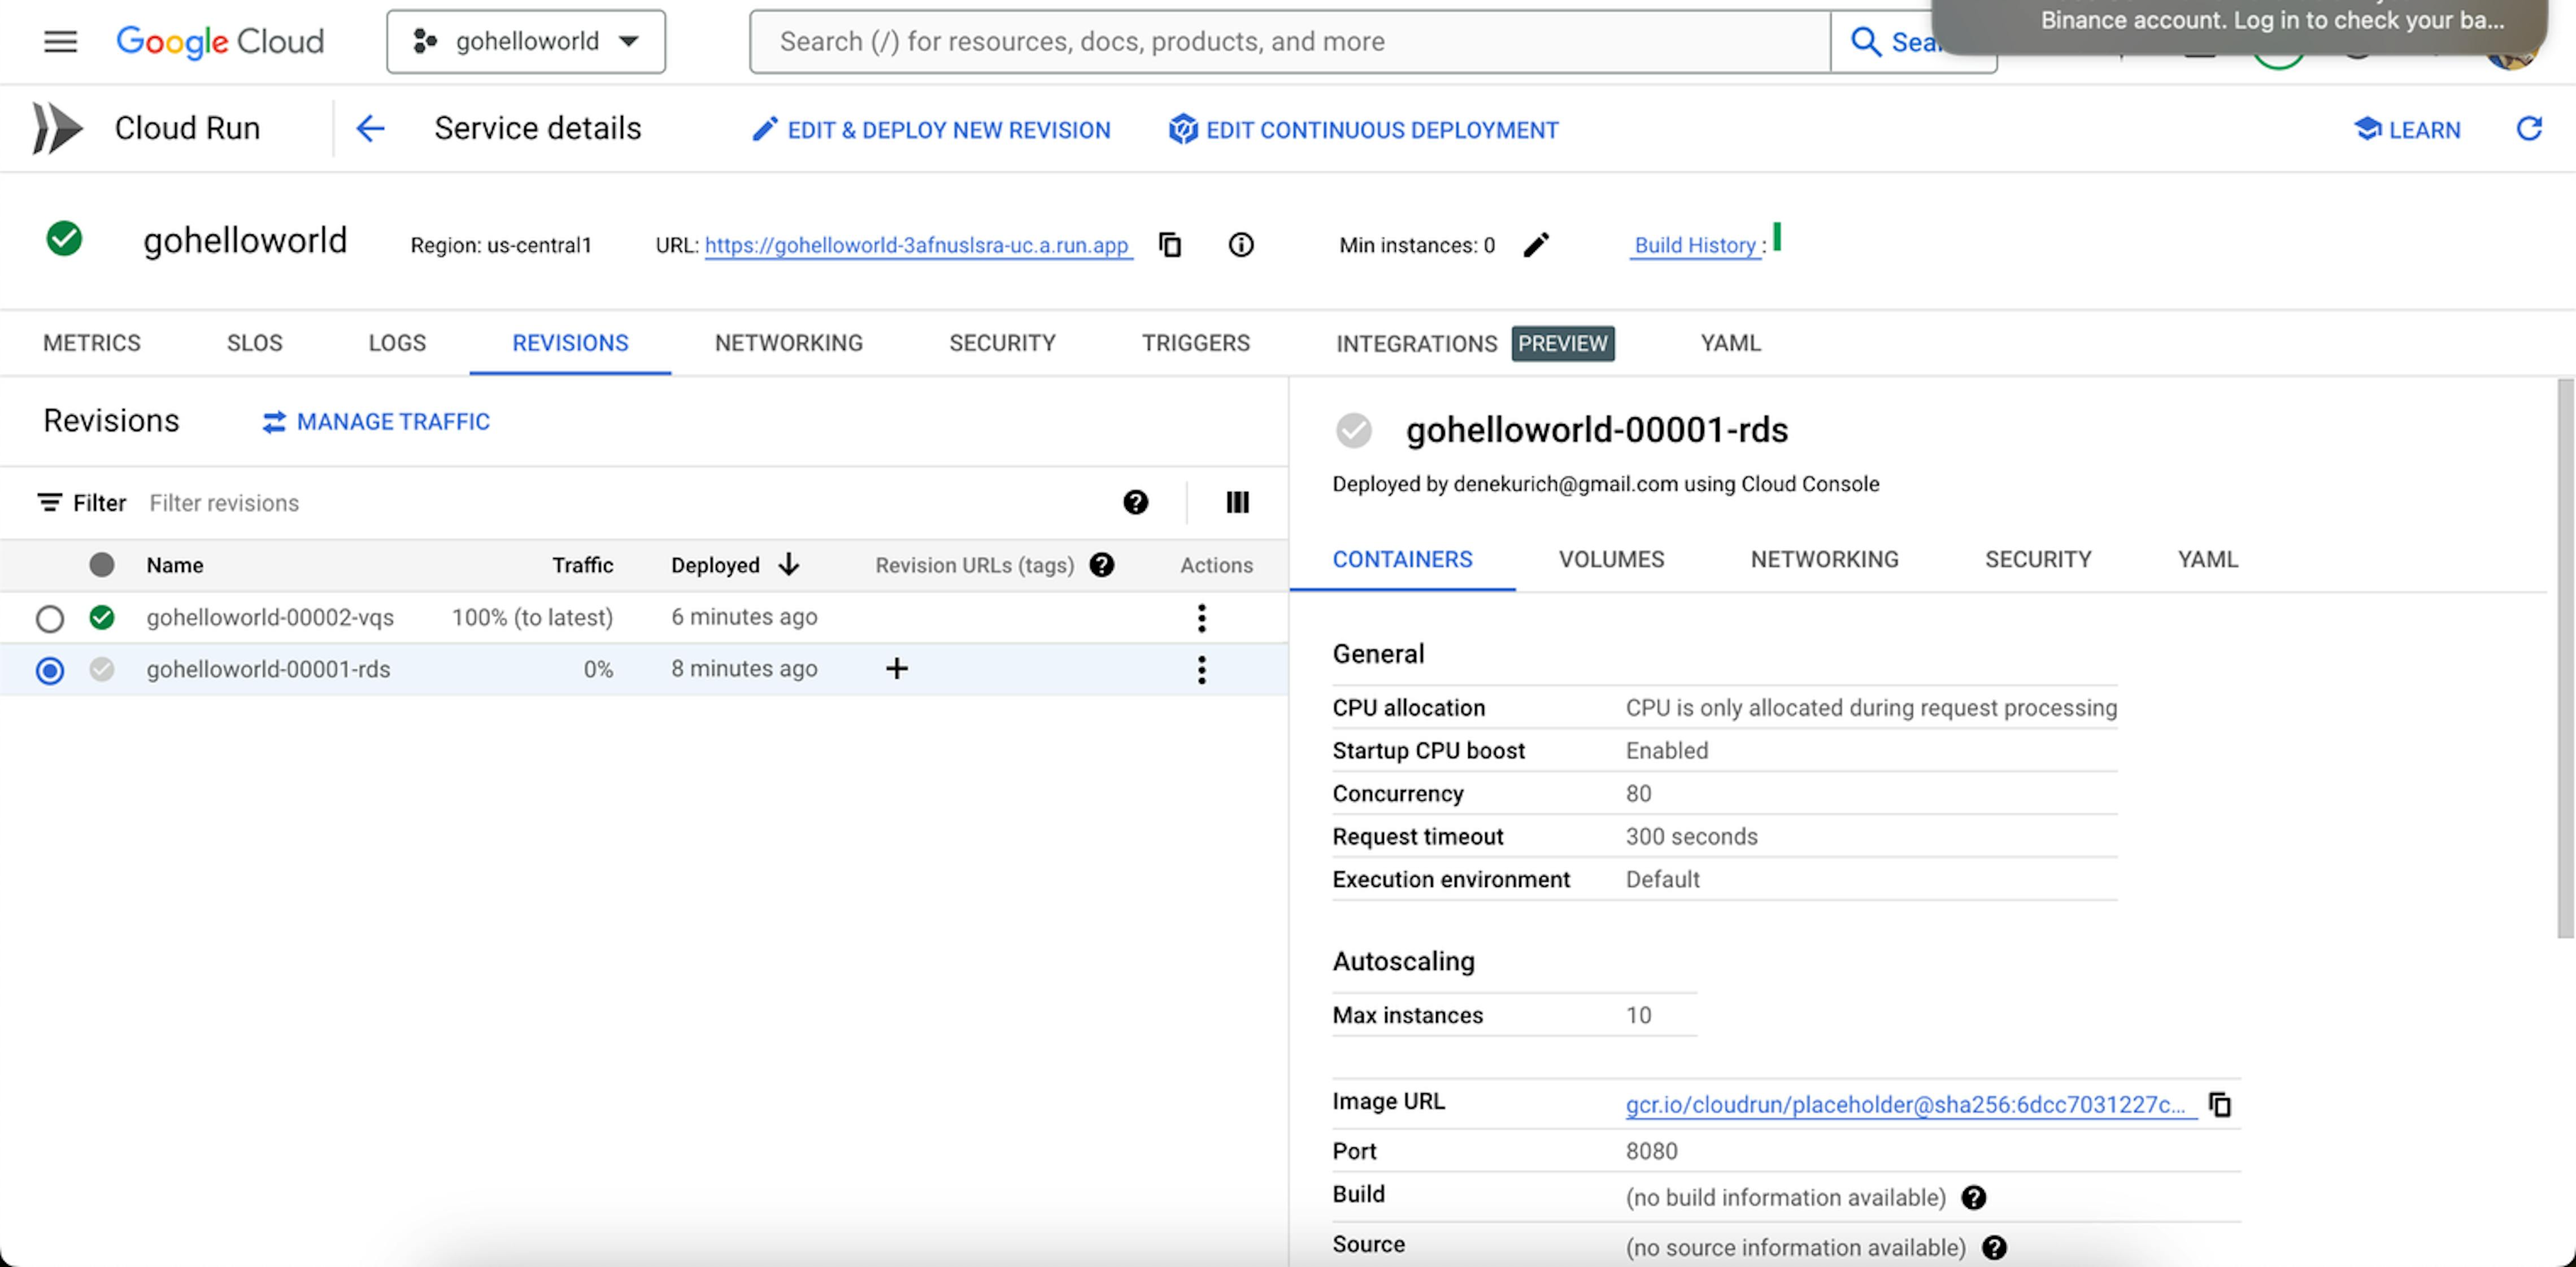Click '6 minutes ago' deployed cell

coord(744,617)
